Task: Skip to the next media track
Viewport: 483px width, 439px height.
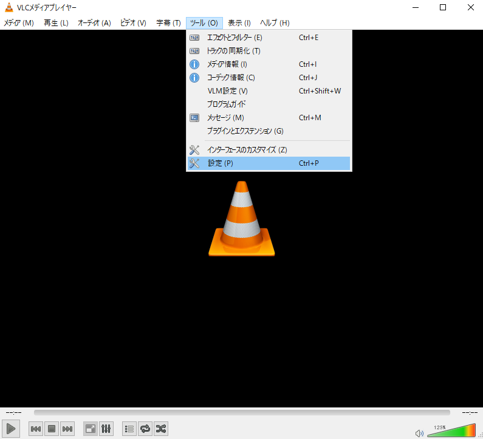Action: pyautogui.click(x=67, y=429)
